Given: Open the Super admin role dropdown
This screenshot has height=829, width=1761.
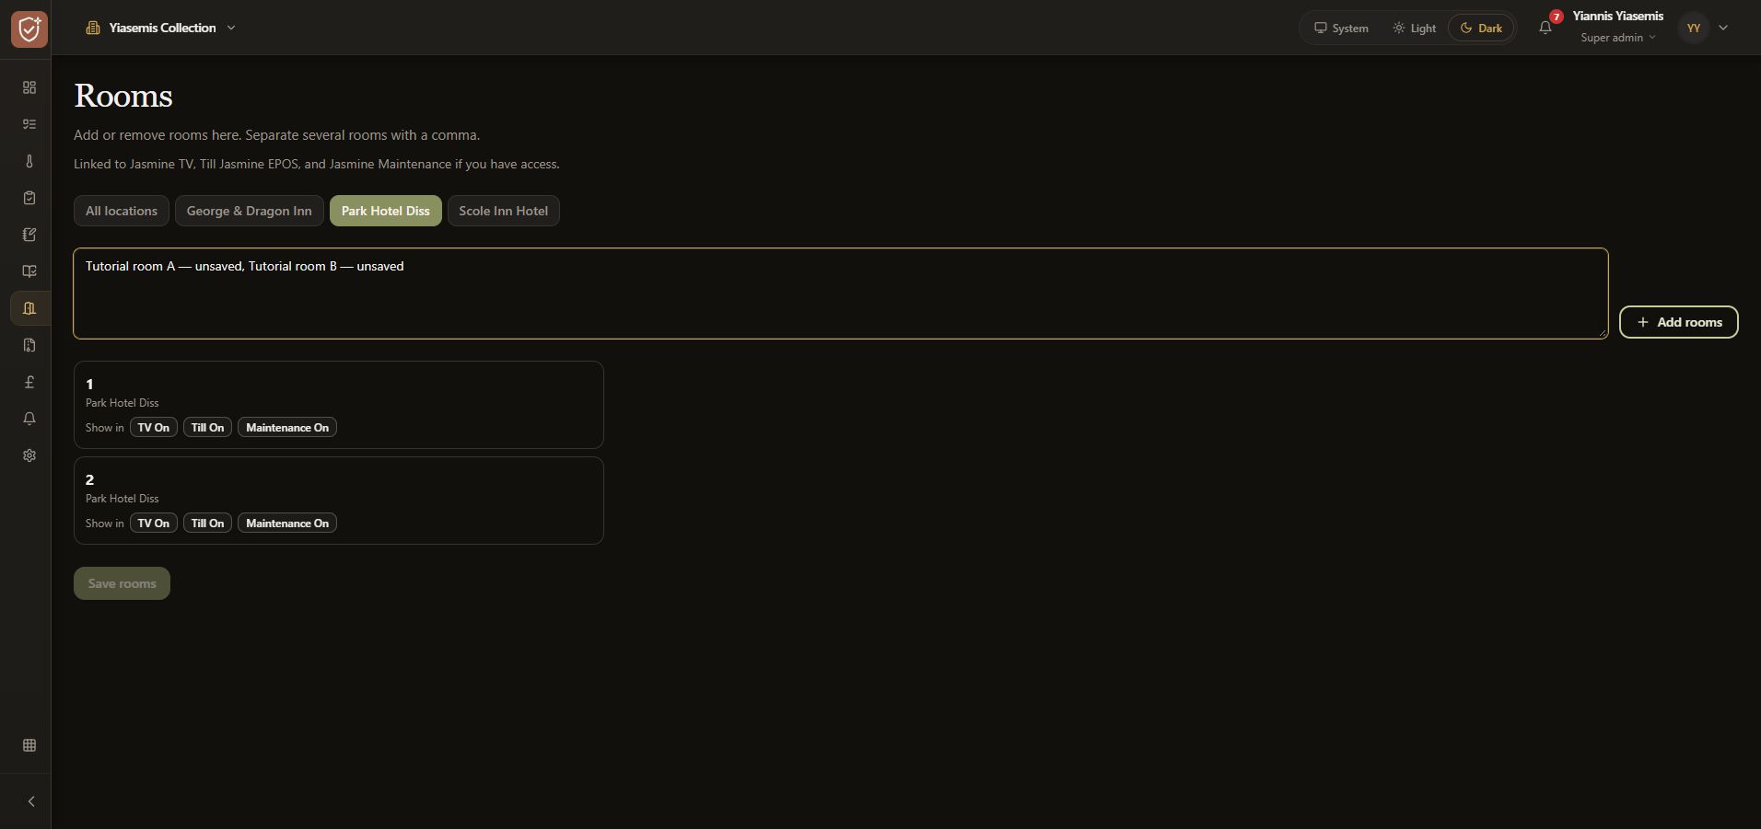Looking at the screenshot, I should pos(1617,38).
